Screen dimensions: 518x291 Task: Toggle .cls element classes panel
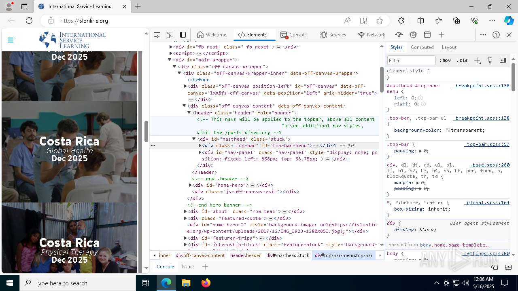[462, 60]
